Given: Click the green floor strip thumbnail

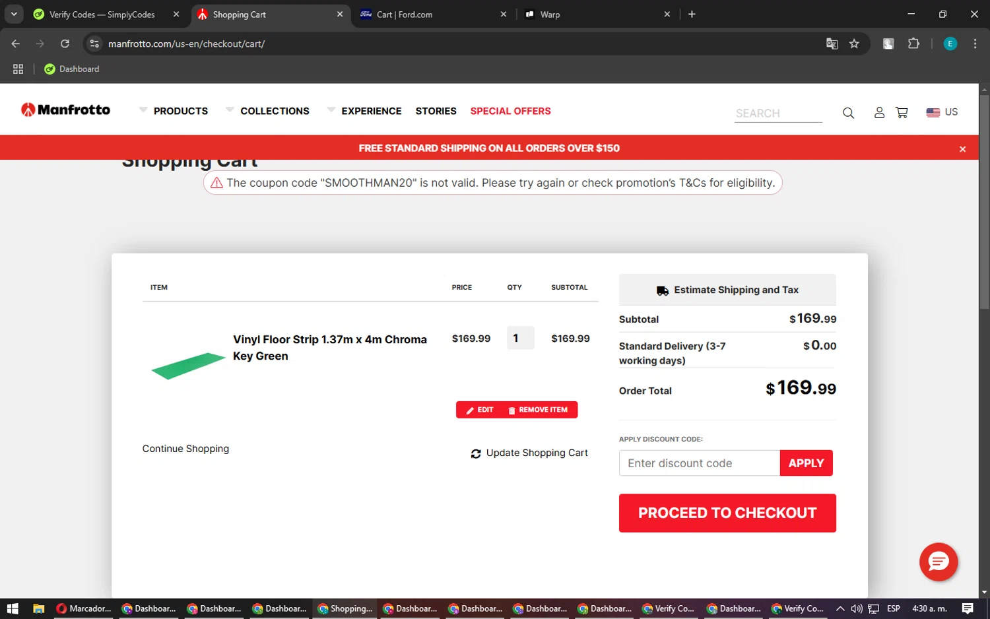Looking at the screenshot, I should click(188, 366).
